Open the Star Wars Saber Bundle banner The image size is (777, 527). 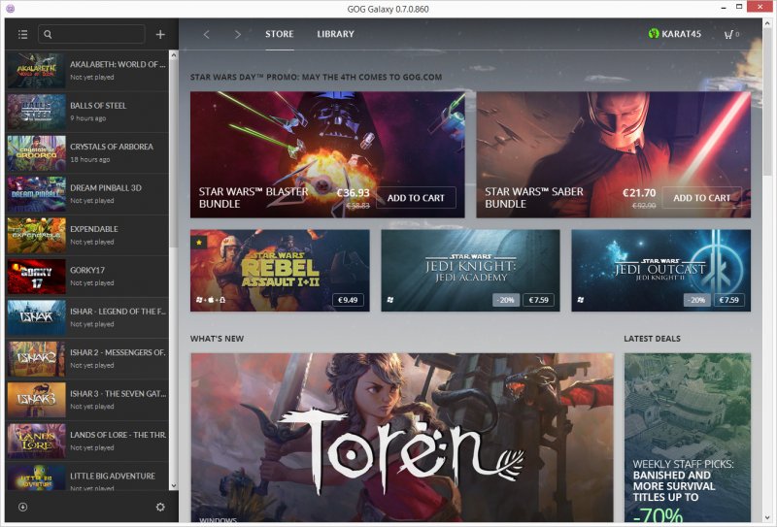[614, 154]
